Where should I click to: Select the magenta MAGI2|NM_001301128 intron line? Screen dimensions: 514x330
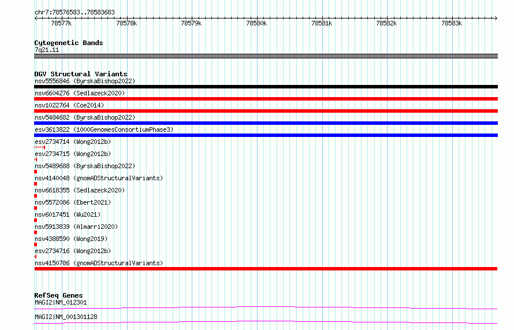click(x=266, y=322)
